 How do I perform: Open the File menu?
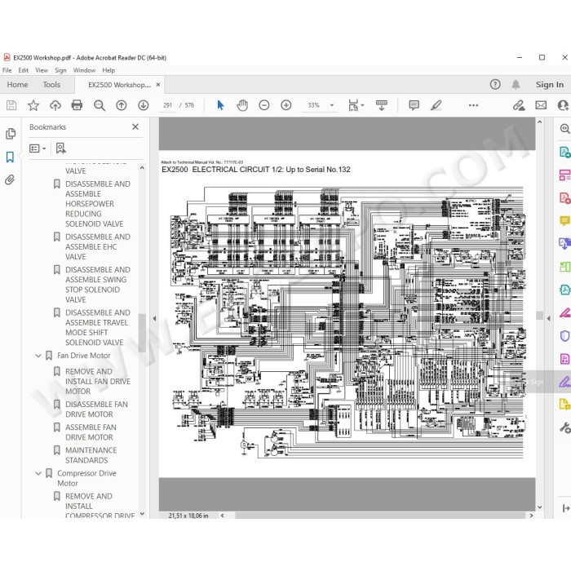tap(7, 70)
